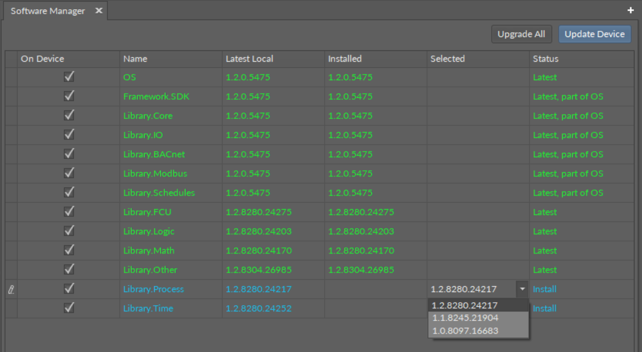642x352 pixels.
Task: Sort by the Name column header
Action: click(136, 59)
